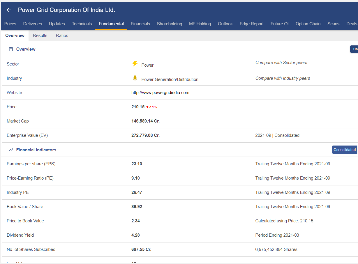Click the Industry light bulb icon

[135, 78]
